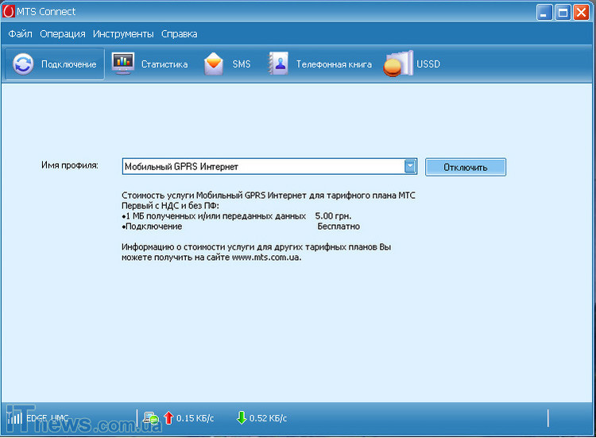The height and width of the screenshot is (438, 596).
Task: Open the Инструменты menu
Action: tap(123, 34)
